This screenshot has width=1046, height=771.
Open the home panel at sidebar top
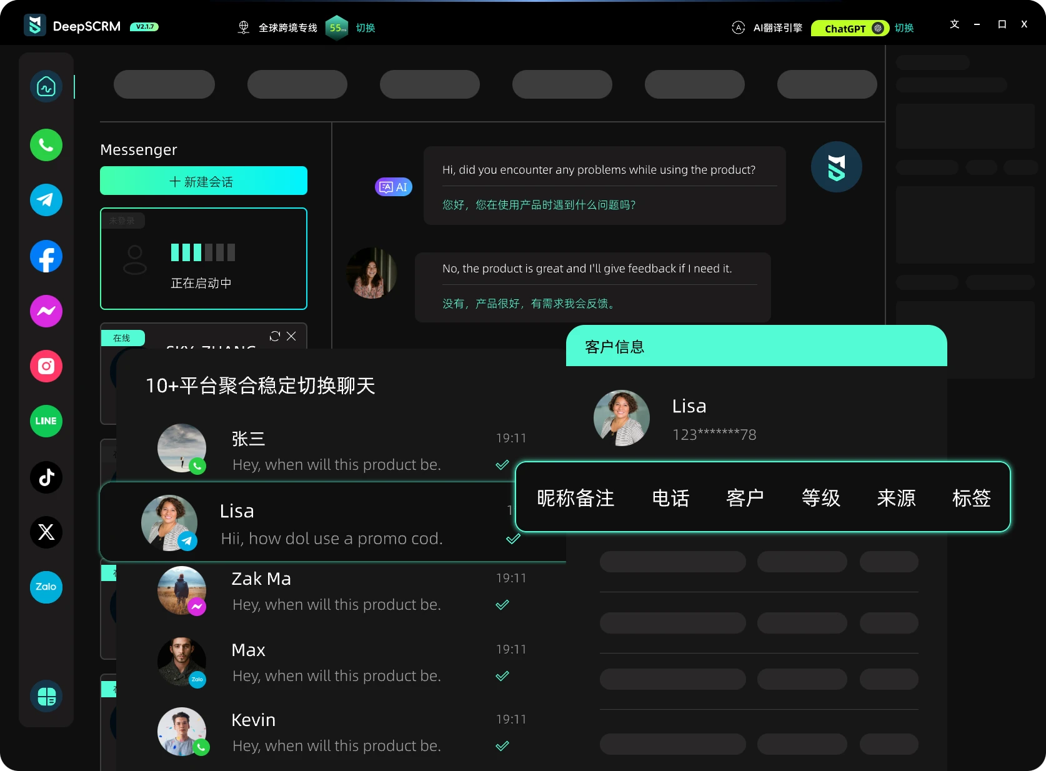tap(46, 86)
